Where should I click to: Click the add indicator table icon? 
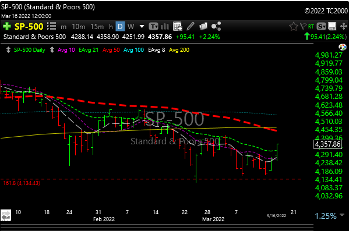[177, 26]
